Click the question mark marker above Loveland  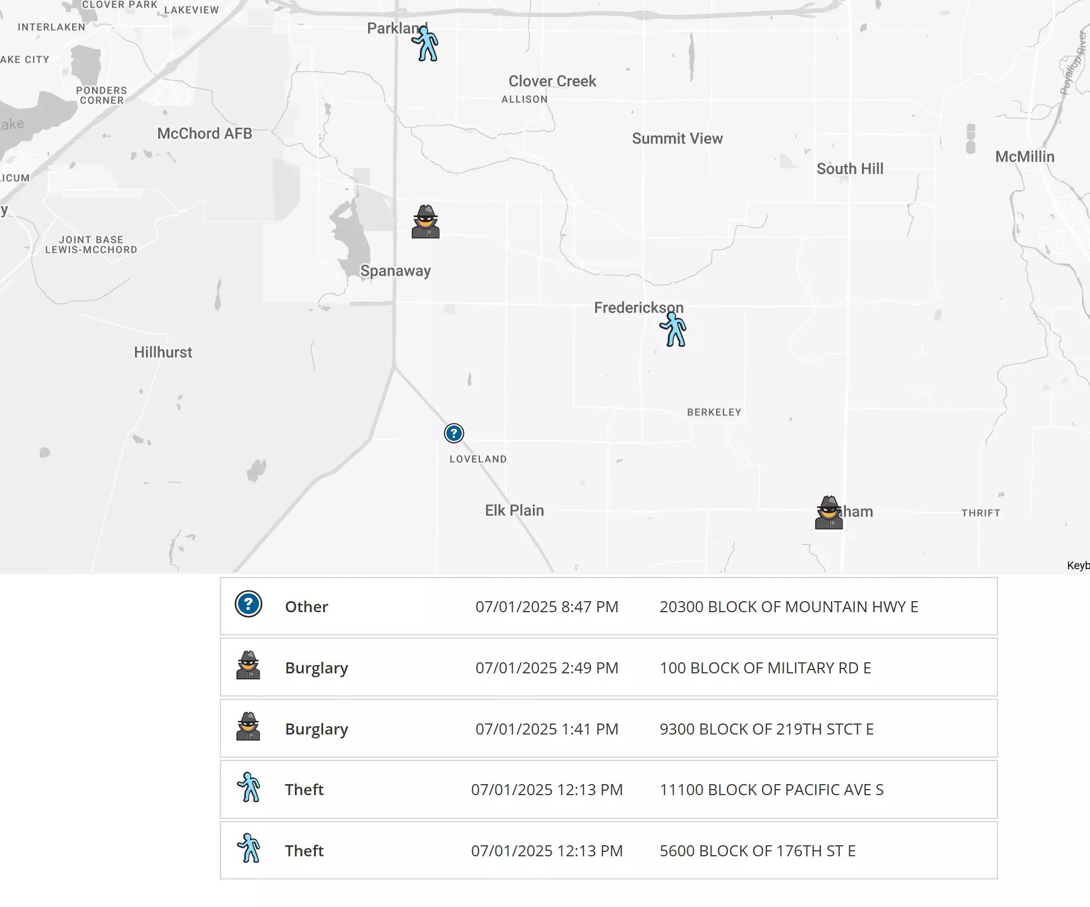(454, 433)
